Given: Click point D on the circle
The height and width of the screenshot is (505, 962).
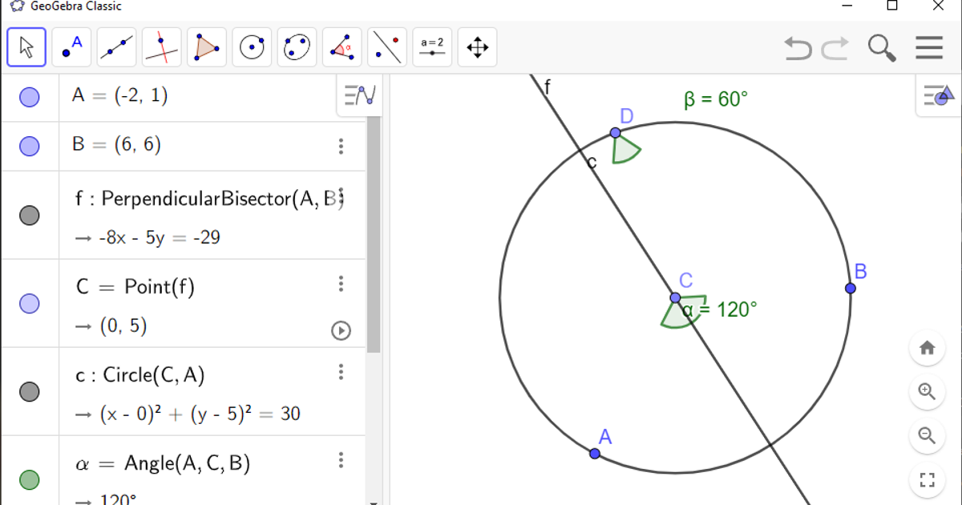Looking at the screenshot, I should tap(615, 133).
